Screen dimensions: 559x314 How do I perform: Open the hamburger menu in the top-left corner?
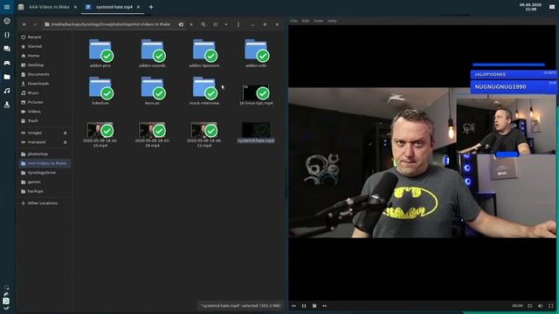tap(7, 7)
